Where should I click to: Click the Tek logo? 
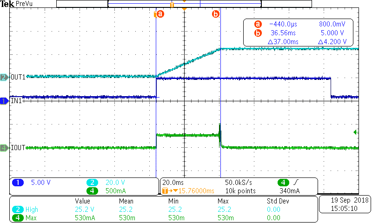point(7,4)
